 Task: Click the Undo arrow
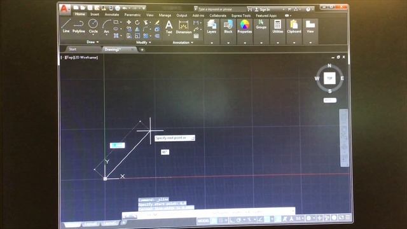coord(125,8)
